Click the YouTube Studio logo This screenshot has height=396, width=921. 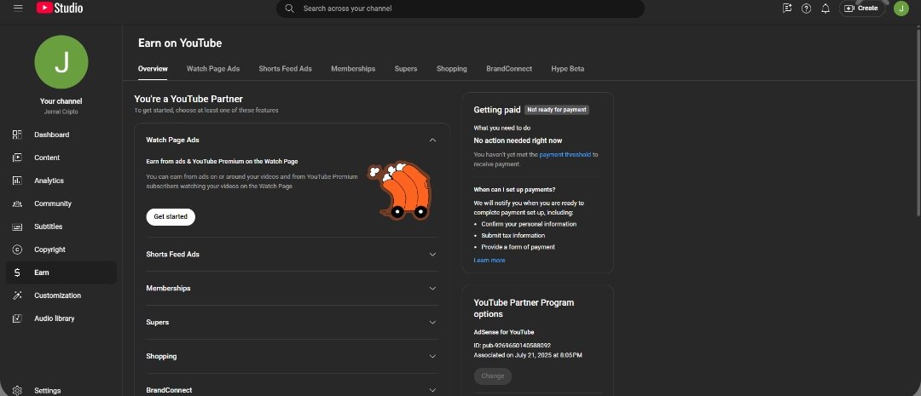pyautogui.click(x=60, y=9)
